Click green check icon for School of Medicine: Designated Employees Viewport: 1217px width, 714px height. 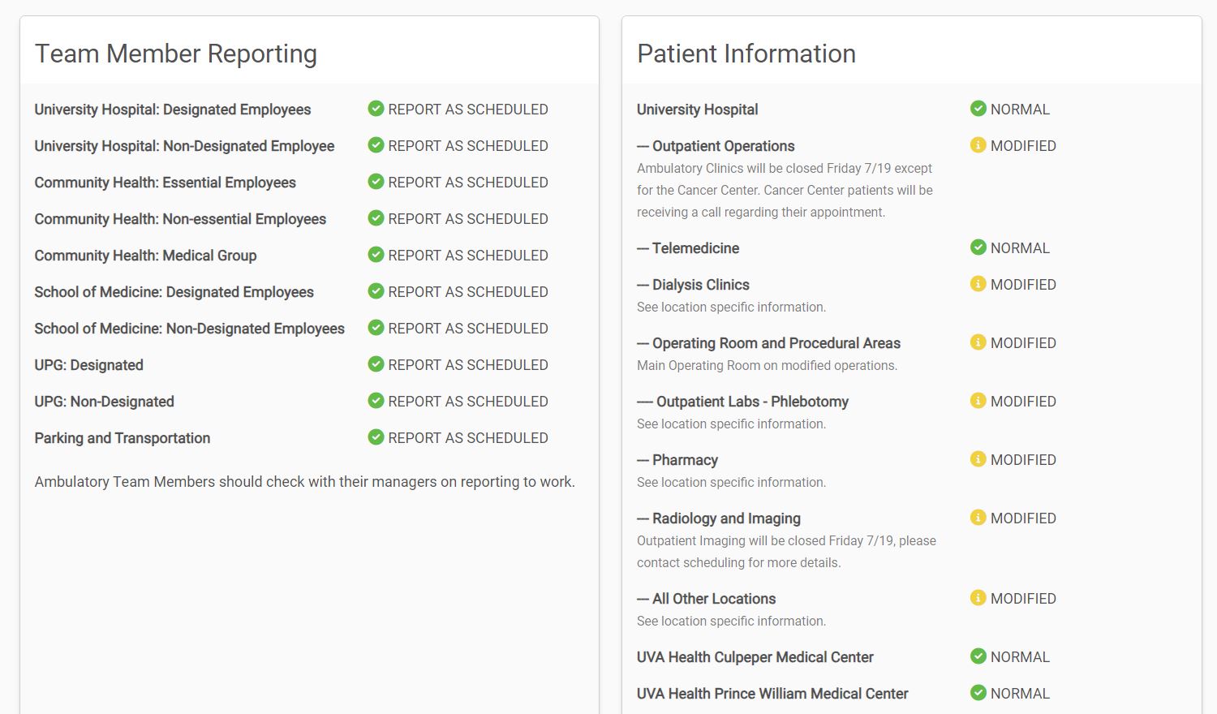point(376,290)
